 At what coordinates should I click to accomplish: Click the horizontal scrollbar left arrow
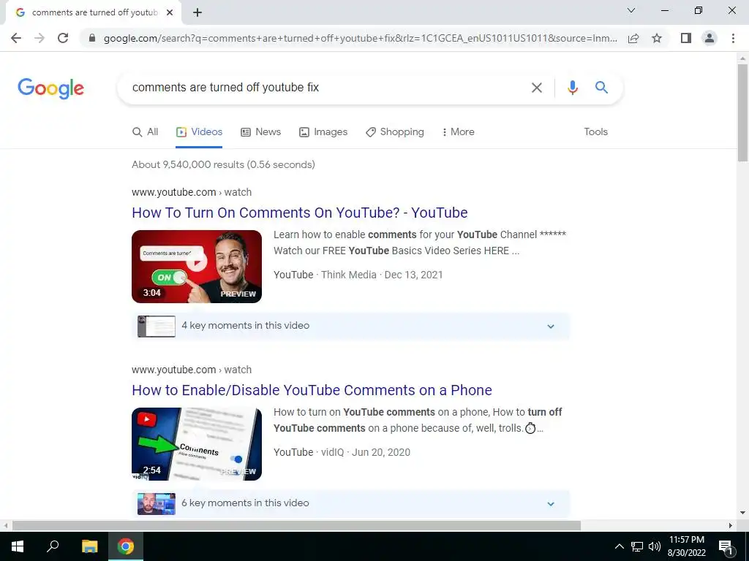[x=6, y=526]
